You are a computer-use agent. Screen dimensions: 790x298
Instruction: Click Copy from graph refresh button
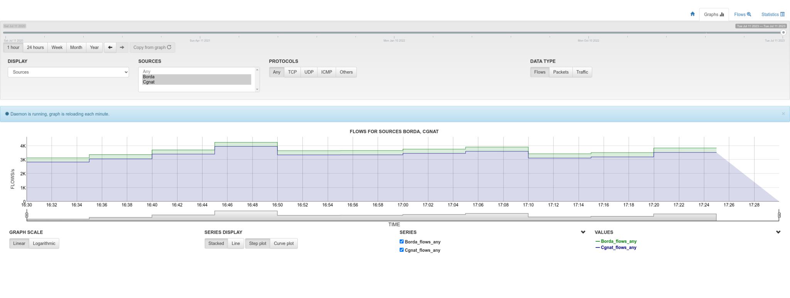[152, 47]
